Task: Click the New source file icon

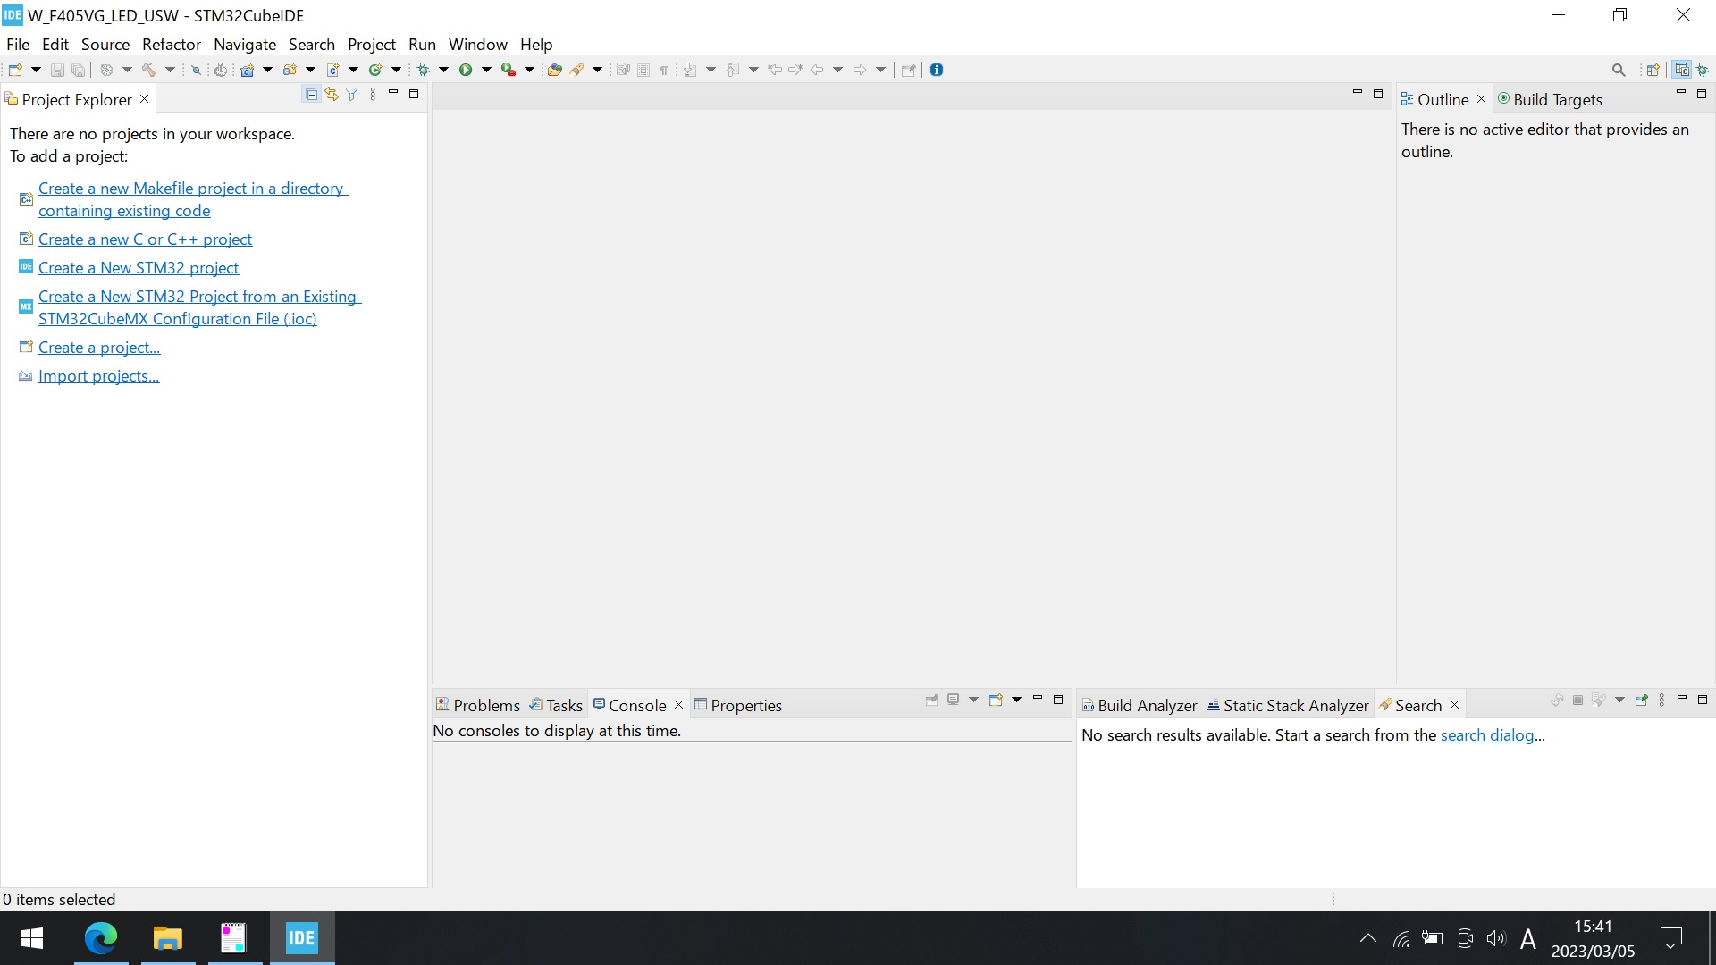Action: pos(333,70)
